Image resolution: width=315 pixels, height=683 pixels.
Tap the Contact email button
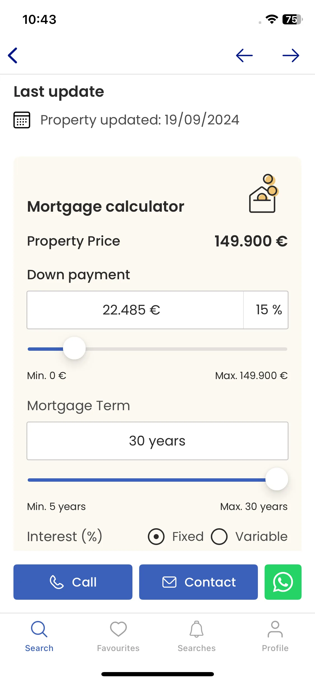pos(198,582)
